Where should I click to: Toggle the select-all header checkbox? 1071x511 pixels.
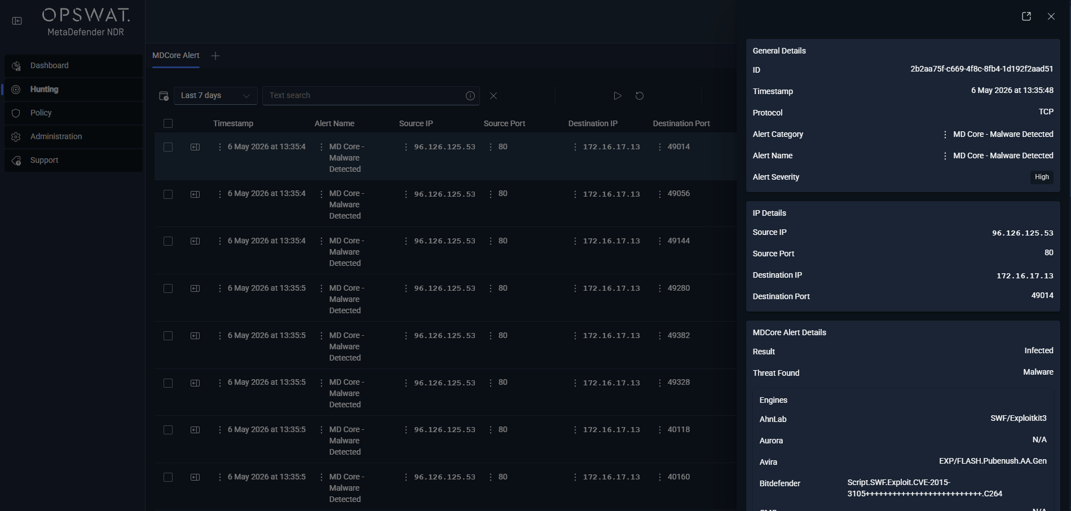pos(168,123)
